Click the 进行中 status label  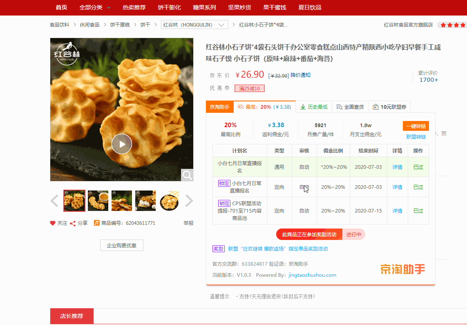click(353, 234)
